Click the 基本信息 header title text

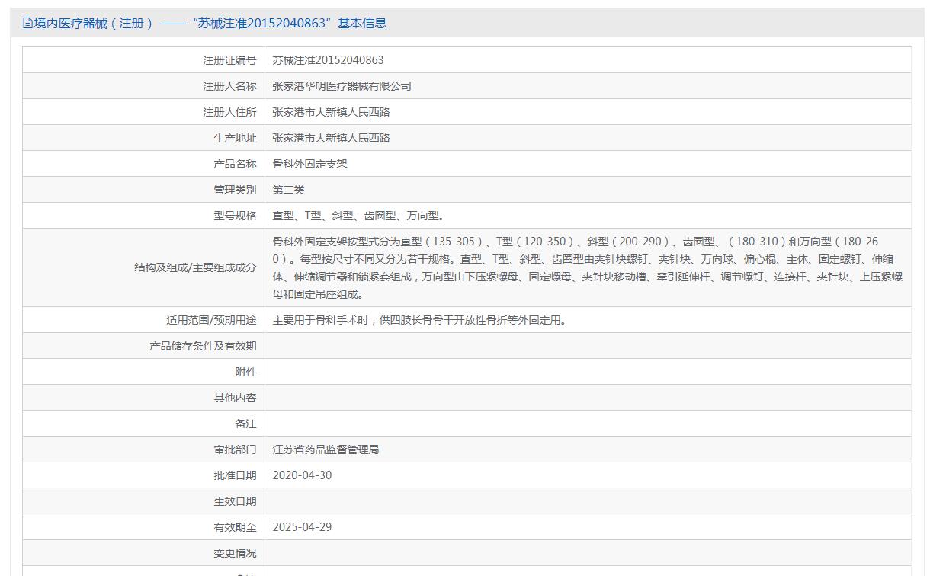coord(206,24)
